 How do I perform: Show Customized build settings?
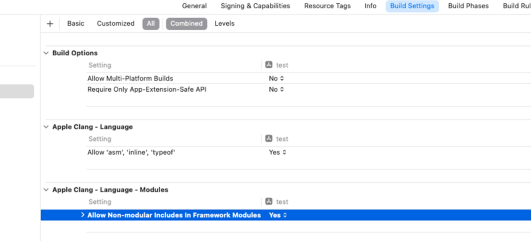click(115, 24)
